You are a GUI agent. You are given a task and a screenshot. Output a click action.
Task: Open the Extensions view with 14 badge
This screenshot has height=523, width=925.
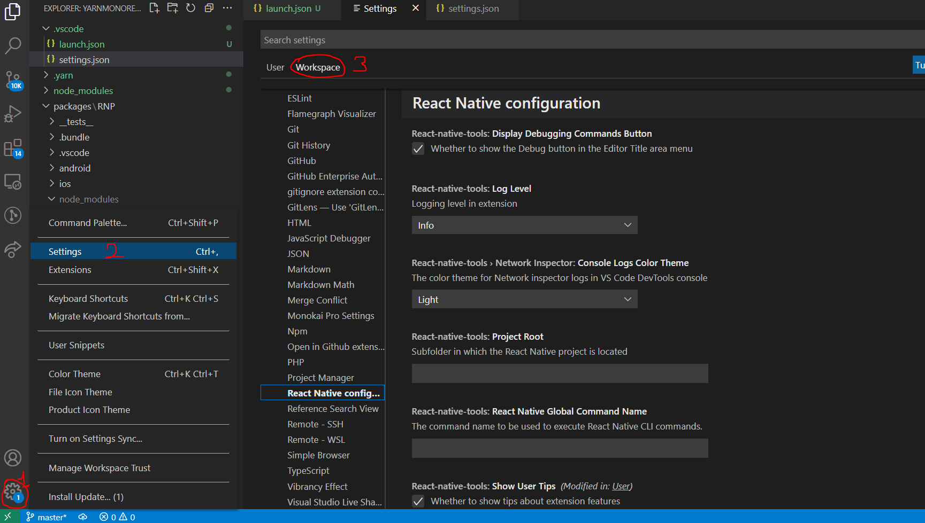coord(12,148)
